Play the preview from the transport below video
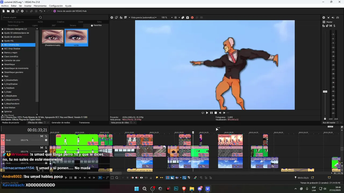 tap(207, 113)
